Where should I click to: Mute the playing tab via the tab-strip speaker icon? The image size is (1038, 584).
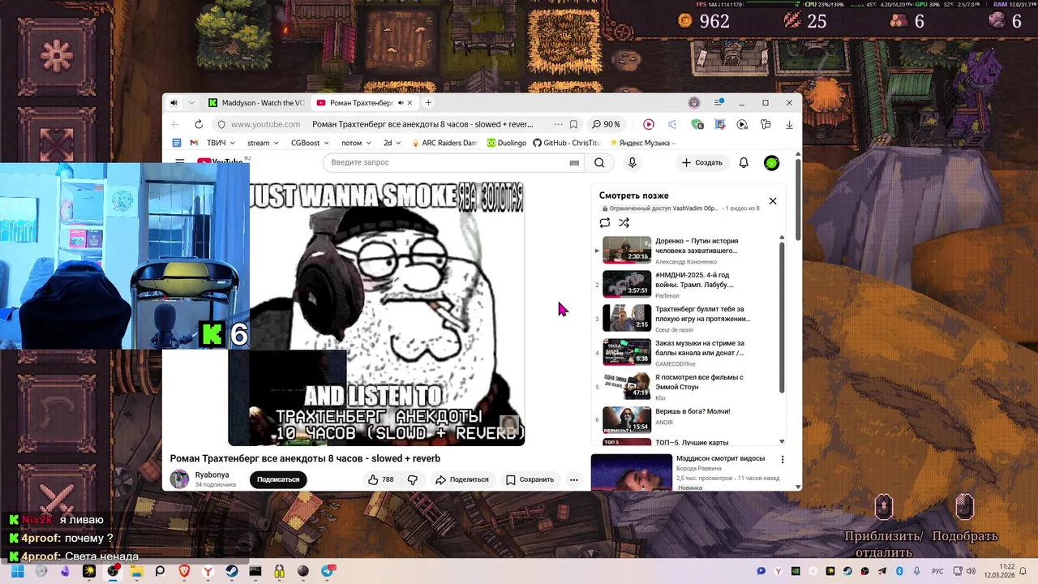click(174, 103)
